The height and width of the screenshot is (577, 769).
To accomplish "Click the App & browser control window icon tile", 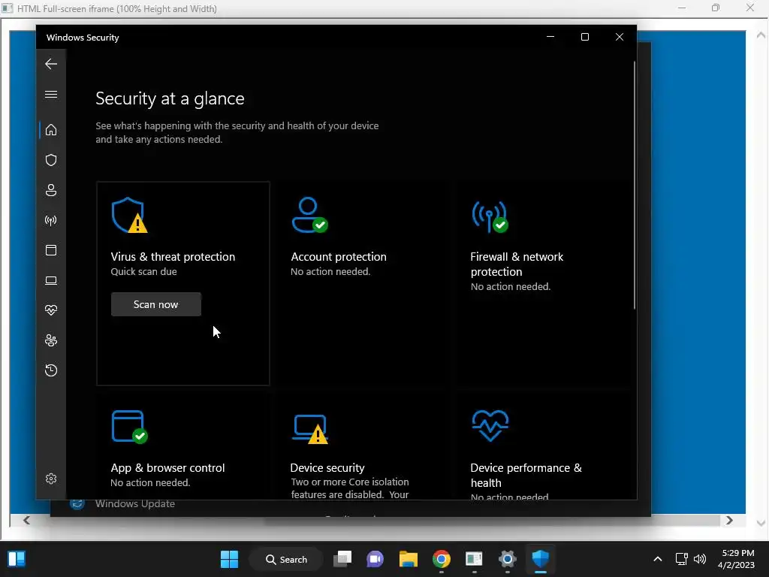I will pos(129,427).
